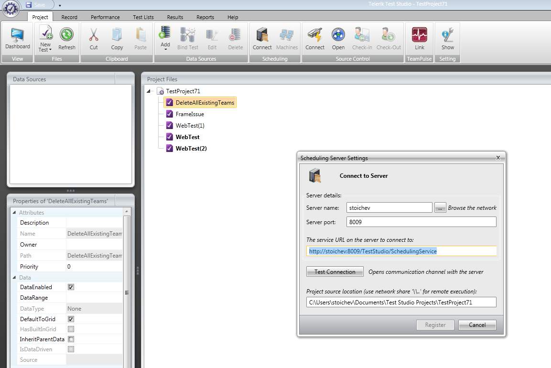The image size is (551, 368).
Task: Open the Test Lists tab
Action: (x=143, y=17)
